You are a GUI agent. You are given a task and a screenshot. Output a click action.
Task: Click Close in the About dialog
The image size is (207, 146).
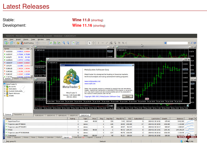point(127,96)
